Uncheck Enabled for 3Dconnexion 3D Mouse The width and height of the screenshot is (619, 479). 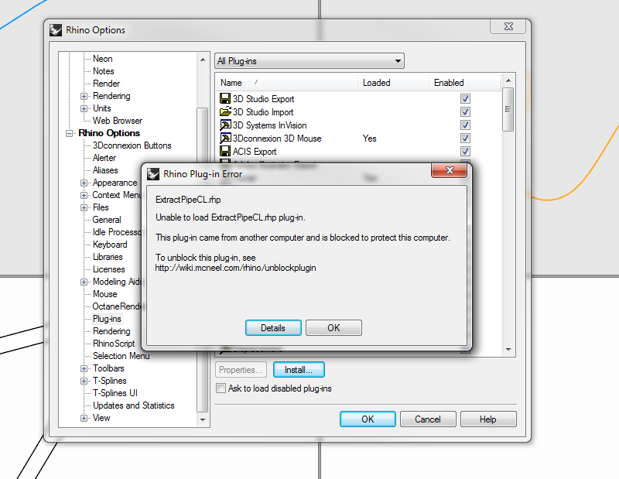[x=465, y=138]
